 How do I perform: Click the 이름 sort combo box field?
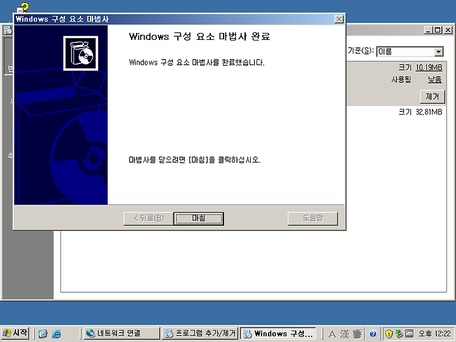click(x=410, y=52)
